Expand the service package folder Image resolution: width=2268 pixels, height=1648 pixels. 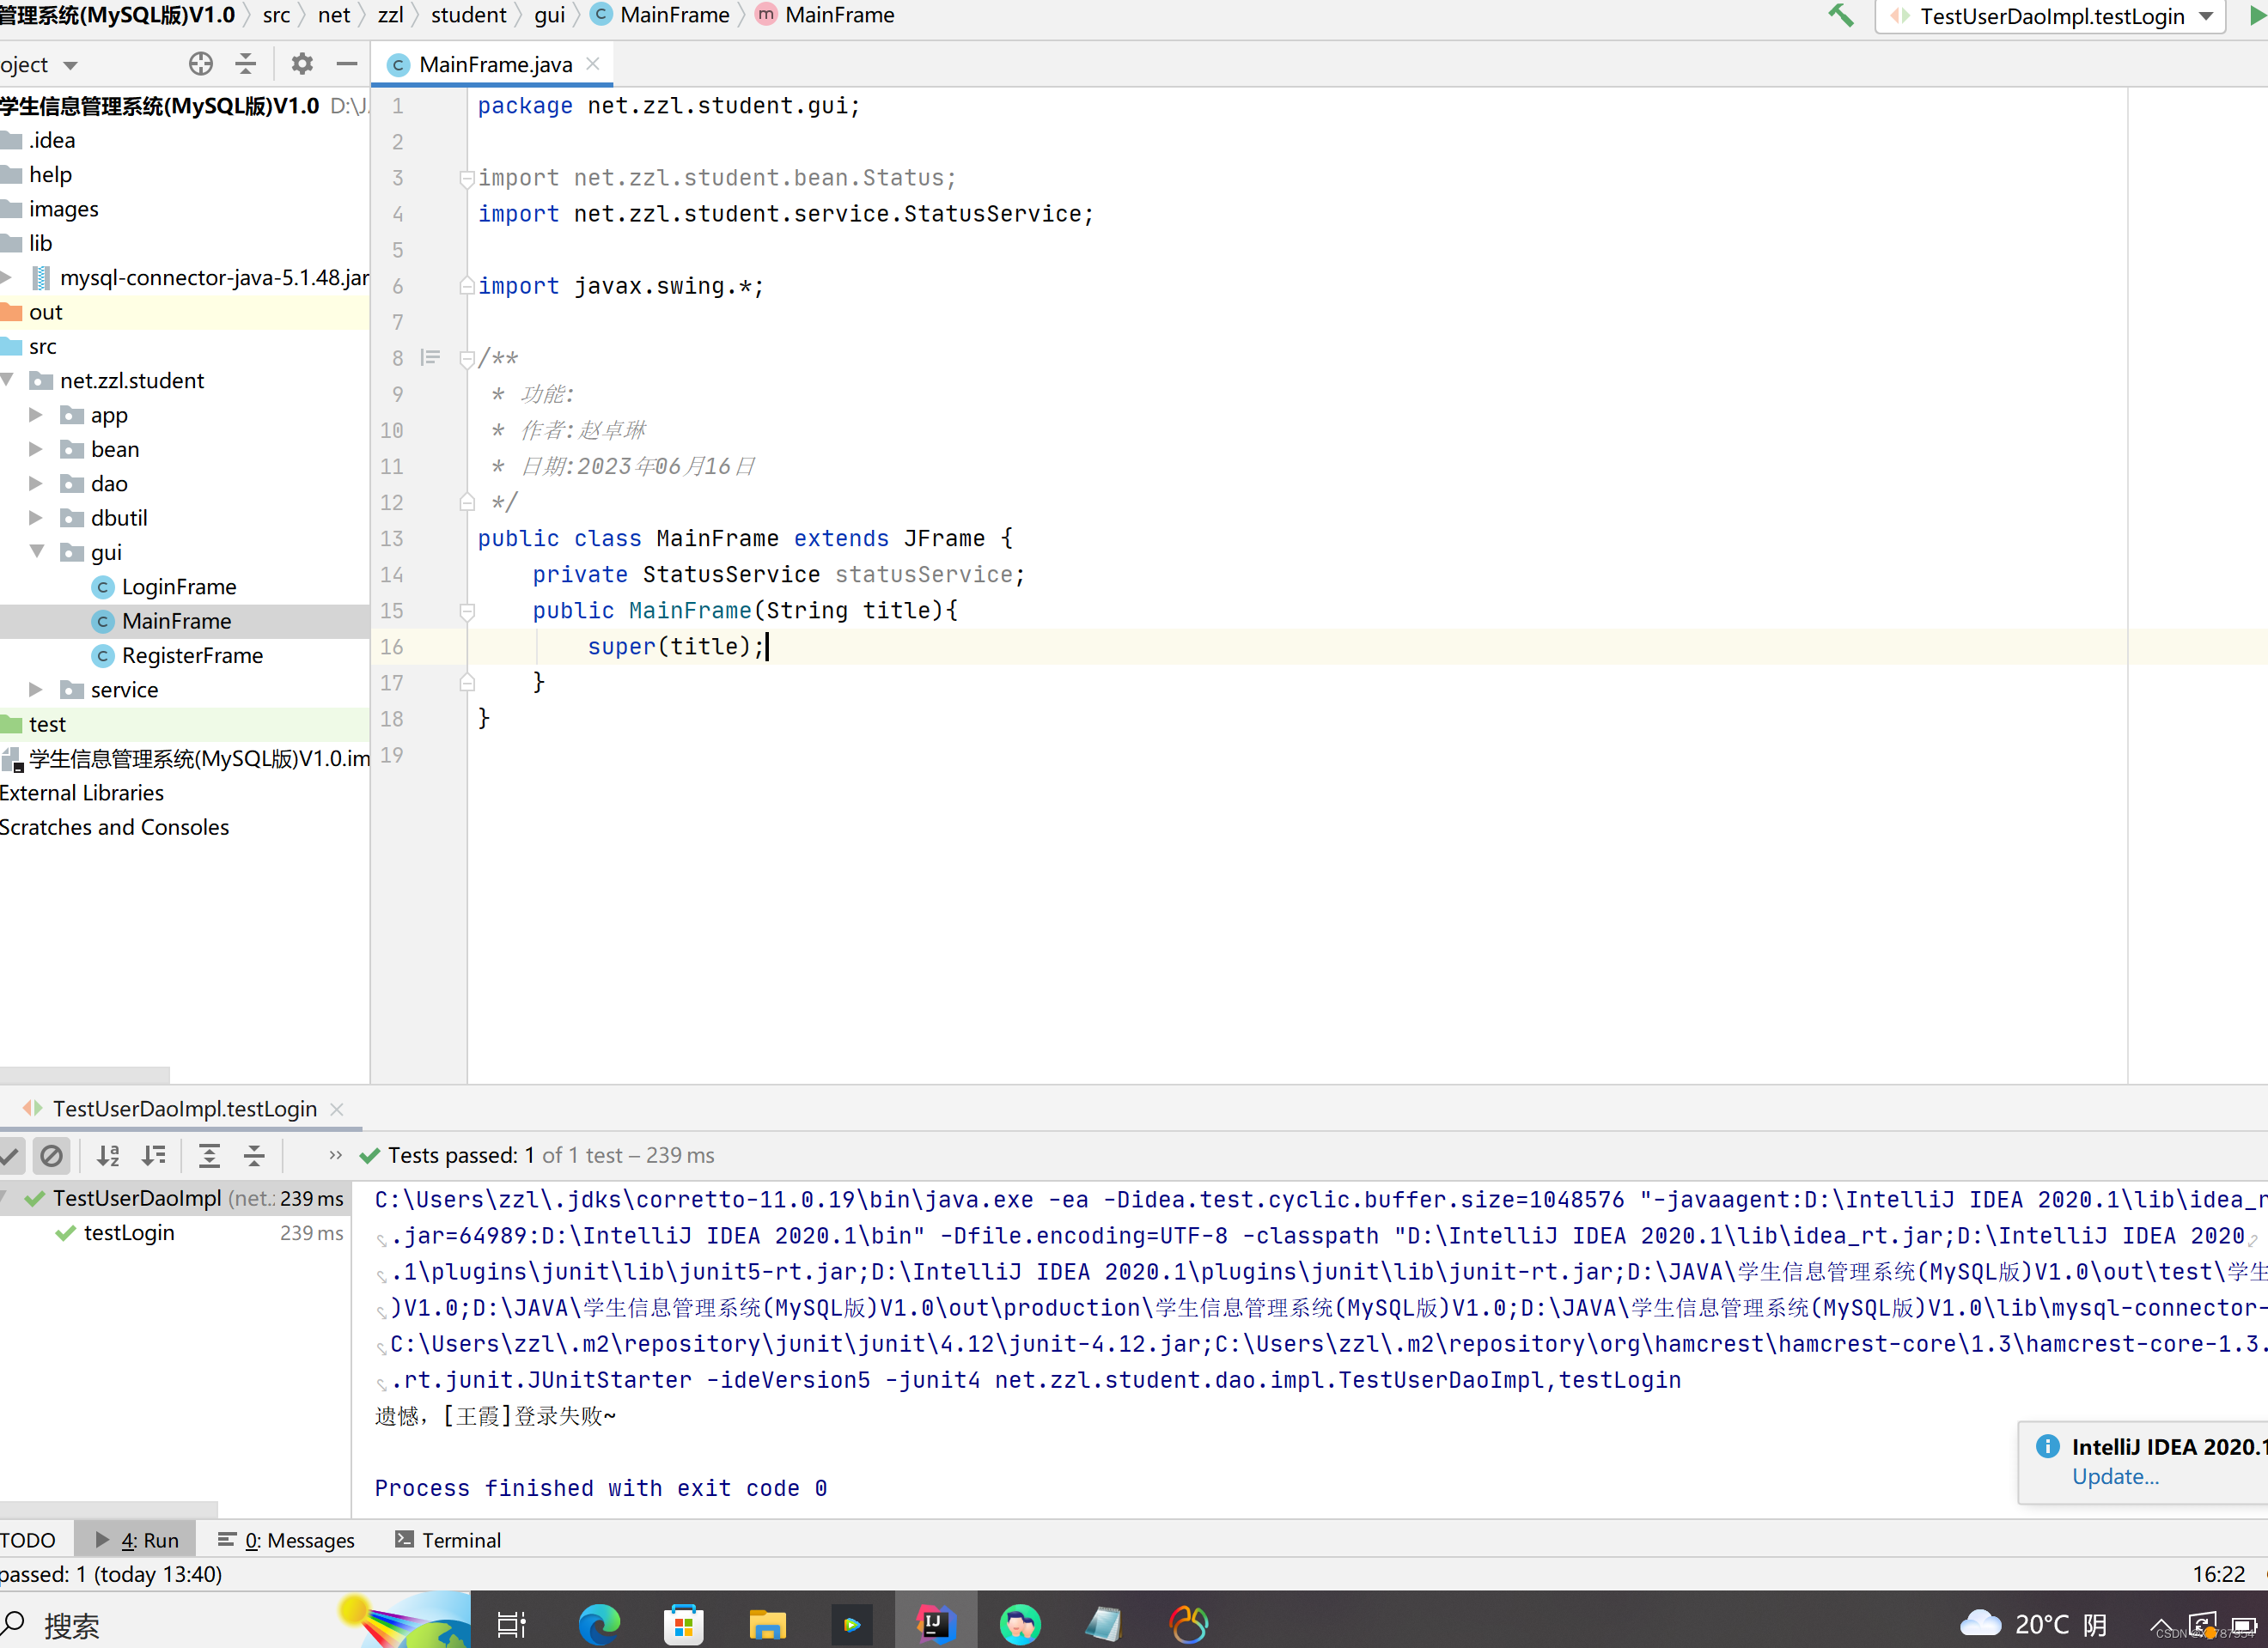tap(36, 690)
